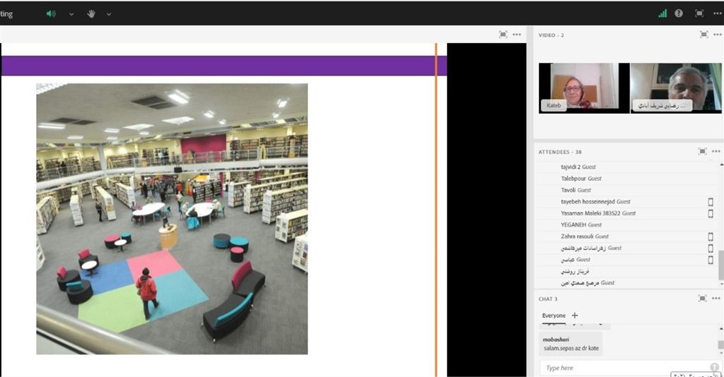724x377 pixels.
Task: Maximize the Video pod
Action: 703,35
